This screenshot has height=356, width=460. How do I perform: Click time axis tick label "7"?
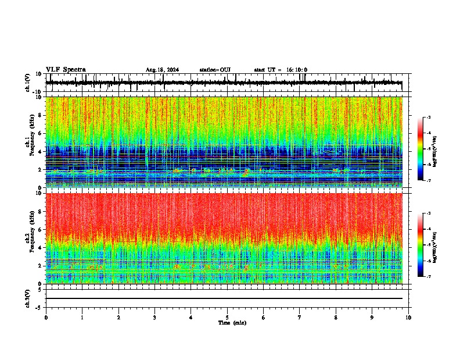coord(300,318)
